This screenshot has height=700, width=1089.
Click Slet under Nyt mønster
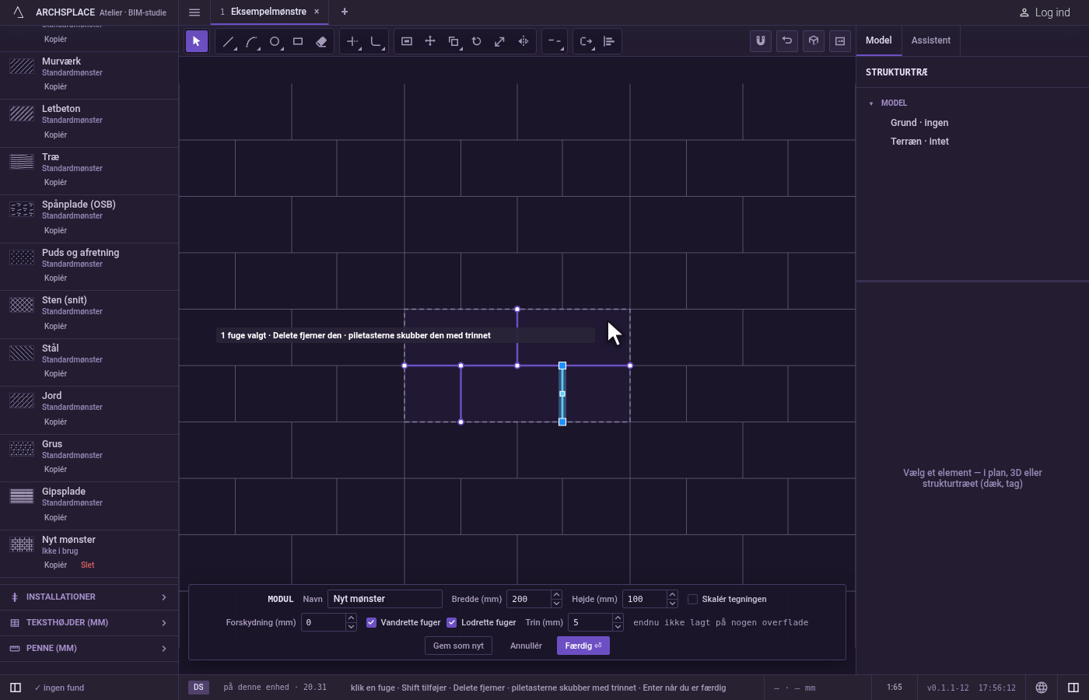tap(87, 565)
